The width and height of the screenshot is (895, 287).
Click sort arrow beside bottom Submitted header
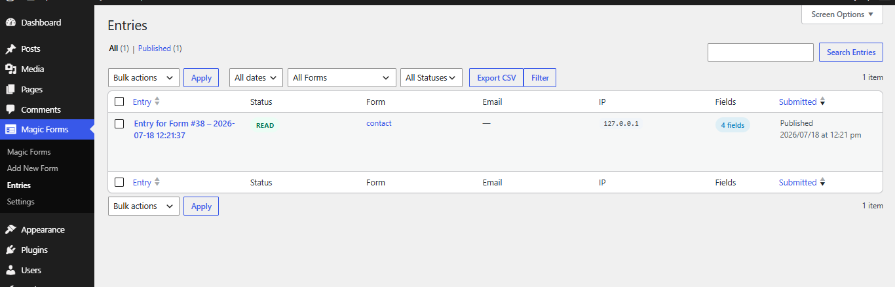pos(822,182)
